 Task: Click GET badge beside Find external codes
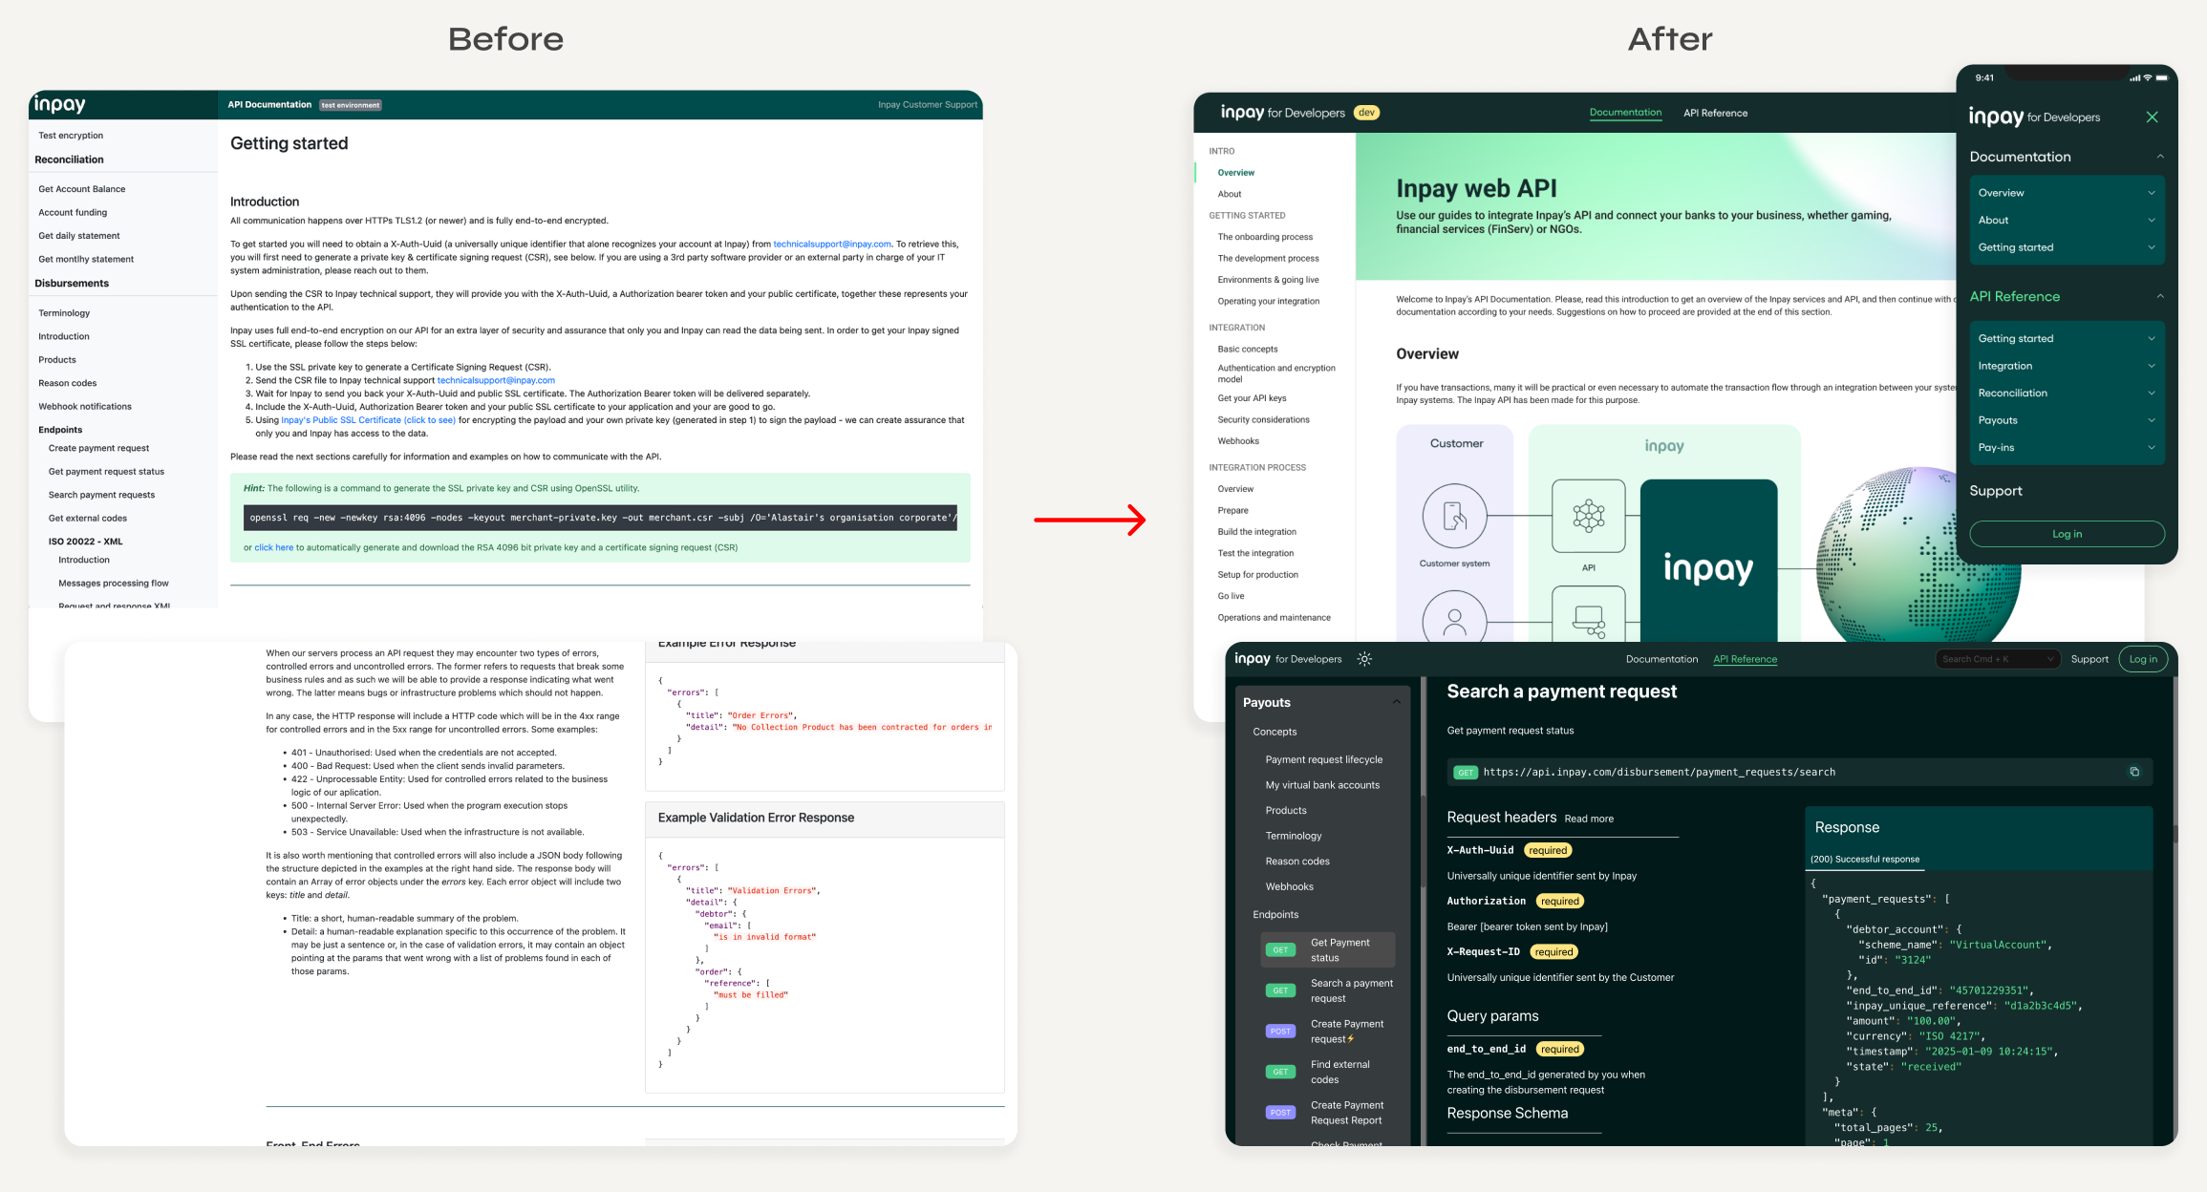point(1280,1072)
